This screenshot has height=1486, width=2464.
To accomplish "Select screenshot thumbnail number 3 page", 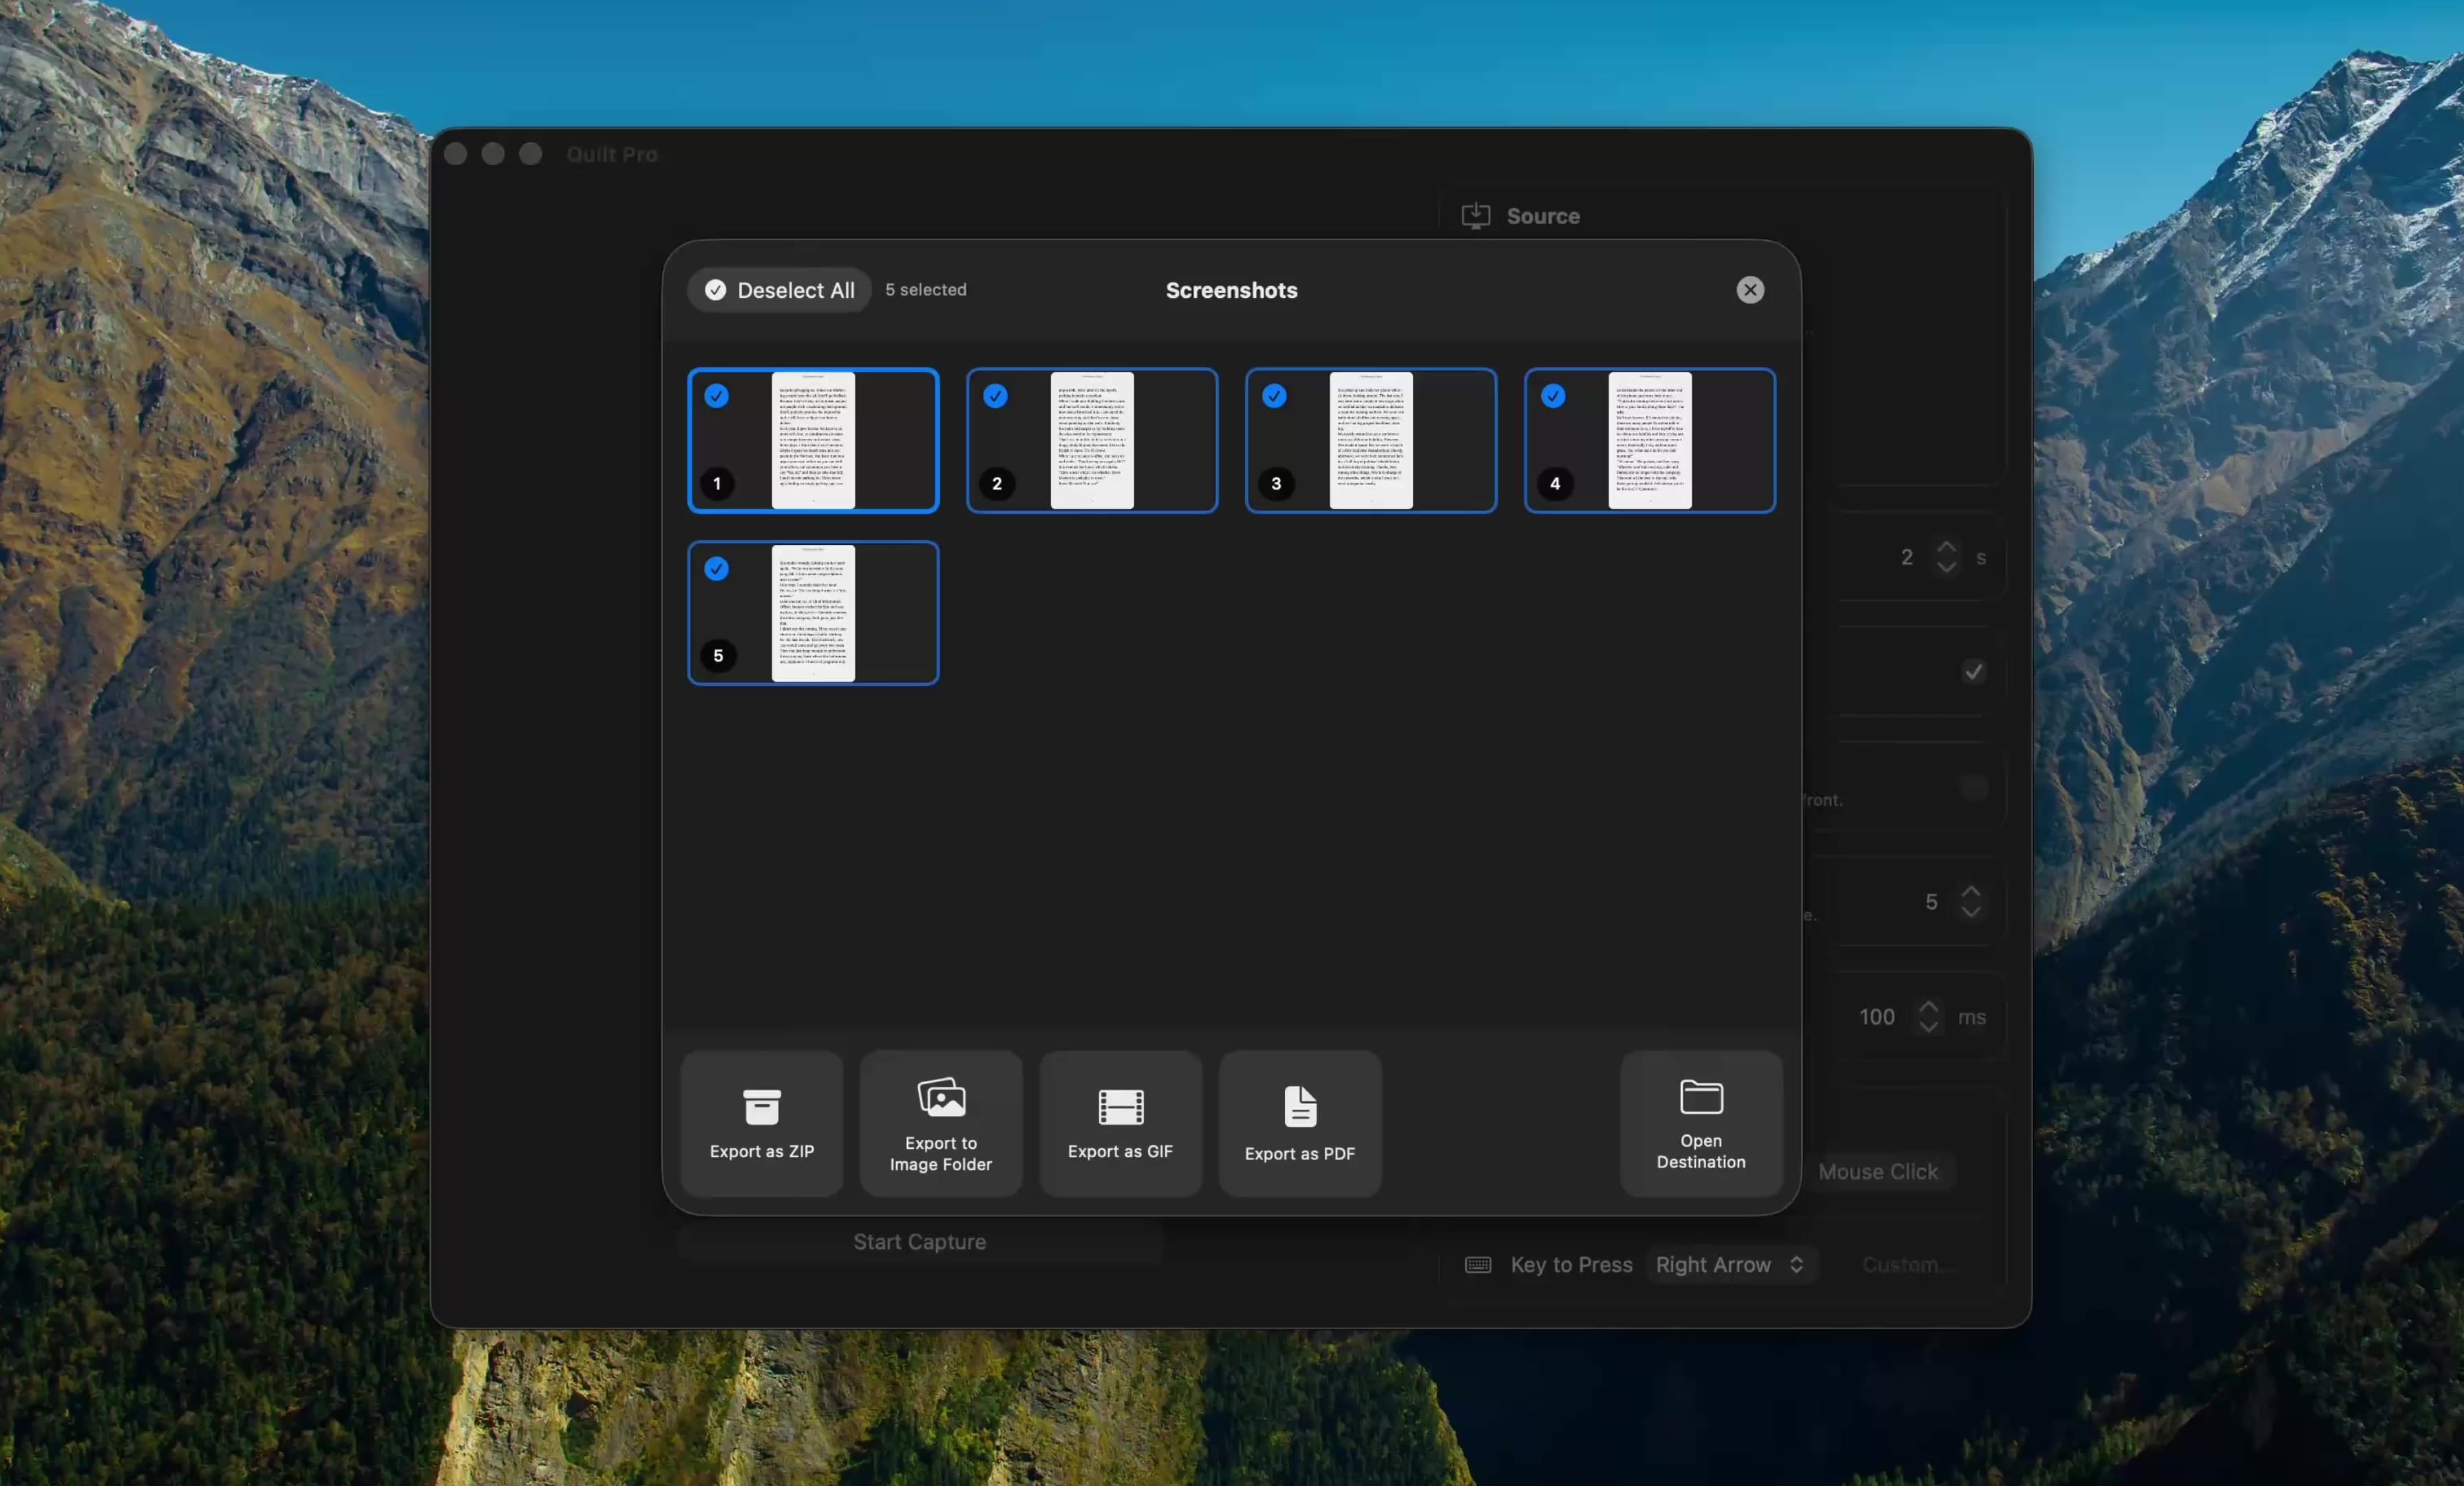I will [1371, 441].
